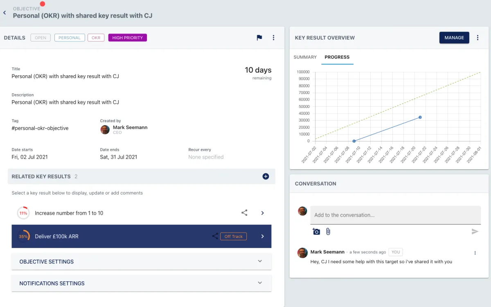Image resolution: width=491 pixels, height=307 pixels.
Task: Open options menu for Mark Seemann's comment
Action: click(x=475, y=253)
